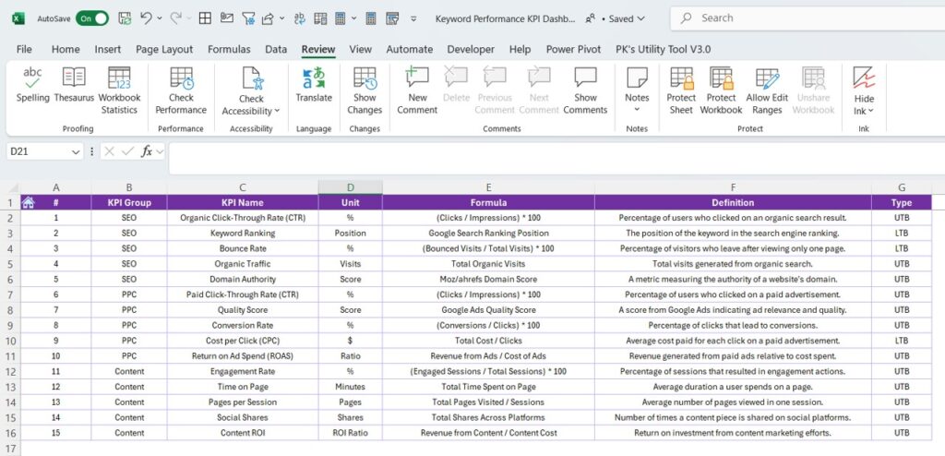Click the 'KPI Name' header cell
Viewport: 945px width, 456px height.
click(243, 203)
